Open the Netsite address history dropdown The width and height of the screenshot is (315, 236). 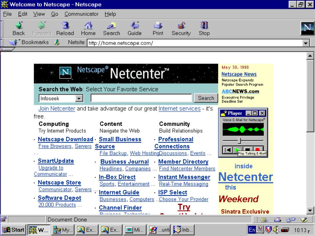click(x=305, y=43)
